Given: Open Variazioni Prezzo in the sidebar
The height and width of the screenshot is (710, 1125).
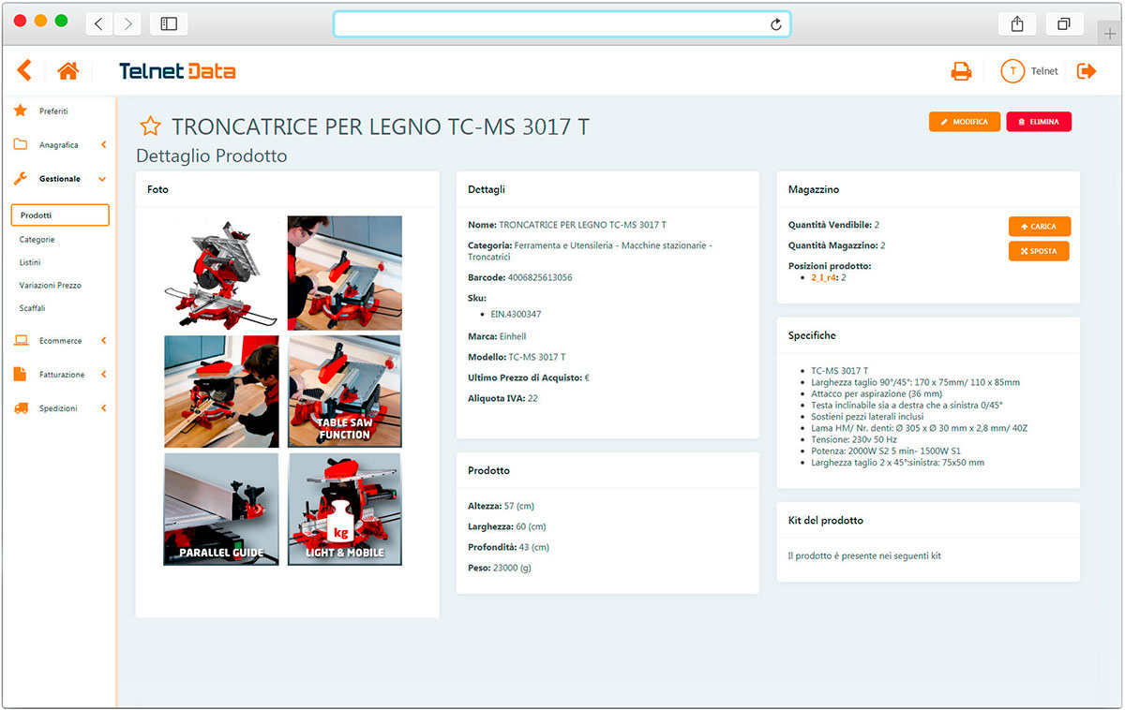Looking at the screenshot, I should 51,285.
